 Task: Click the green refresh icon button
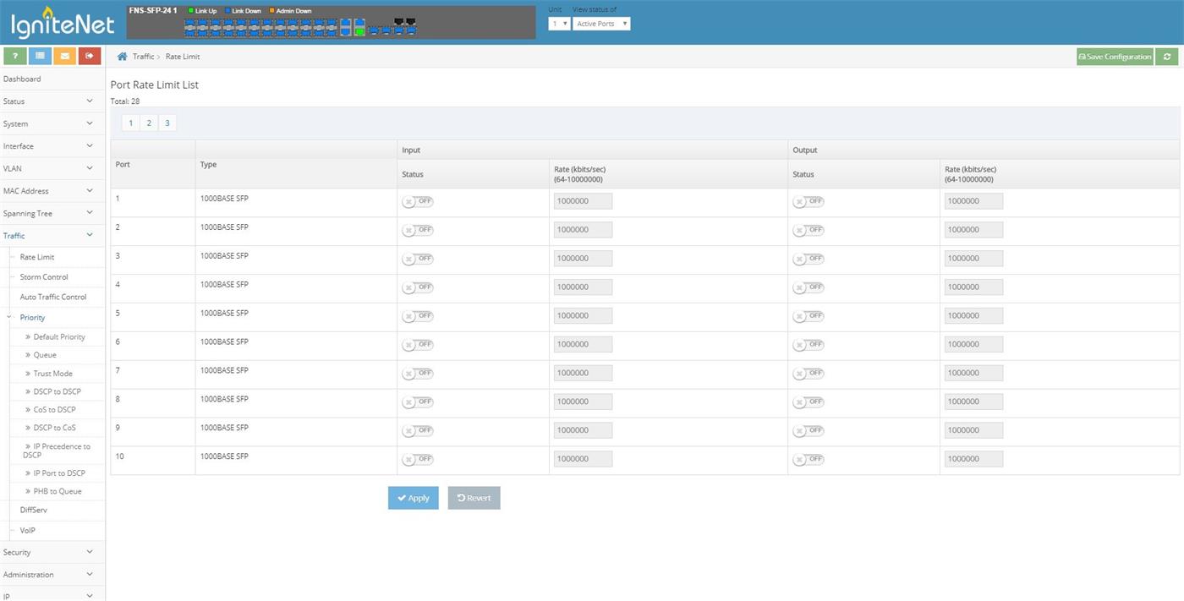[x=1167, y=57]
